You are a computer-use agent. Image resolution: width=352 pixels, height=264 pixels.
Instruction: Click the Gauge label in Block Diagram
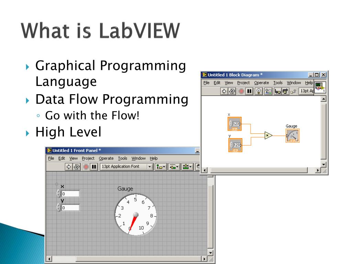click(x=291, y=126)
